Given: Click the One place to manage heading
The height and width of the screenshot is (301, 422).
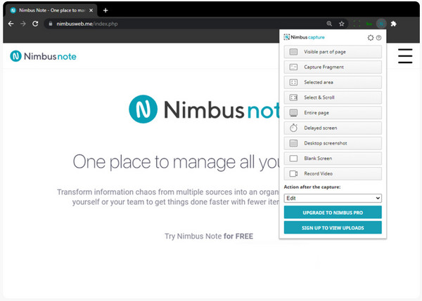Looking at the screenshot, I should (177, 162).
